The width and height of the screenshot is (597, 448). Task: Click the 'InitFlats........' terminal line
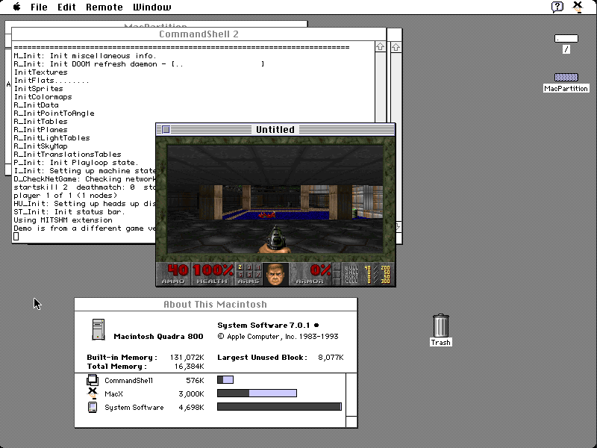coord(51,81)
